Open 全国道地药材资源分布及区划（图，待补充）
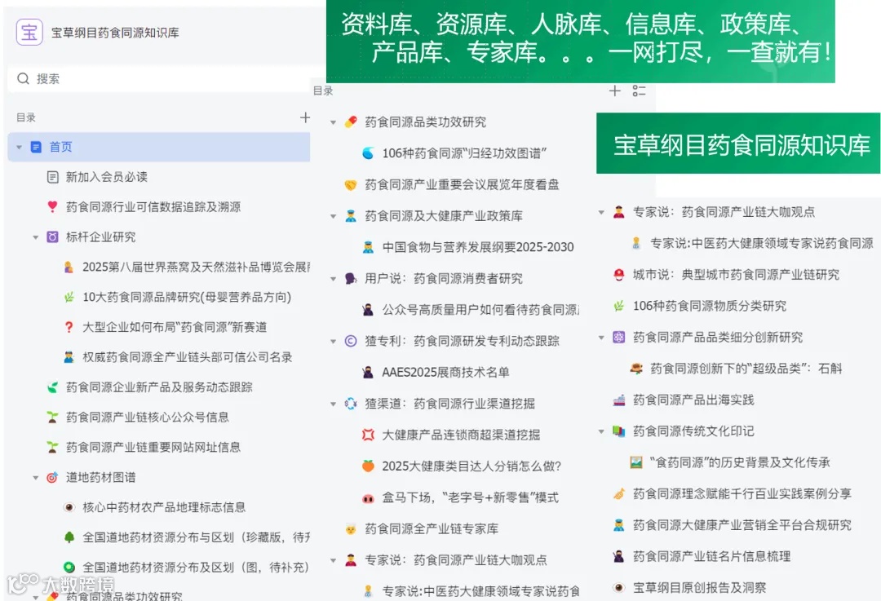The image size is (881, 601). (x=196, y=568)
